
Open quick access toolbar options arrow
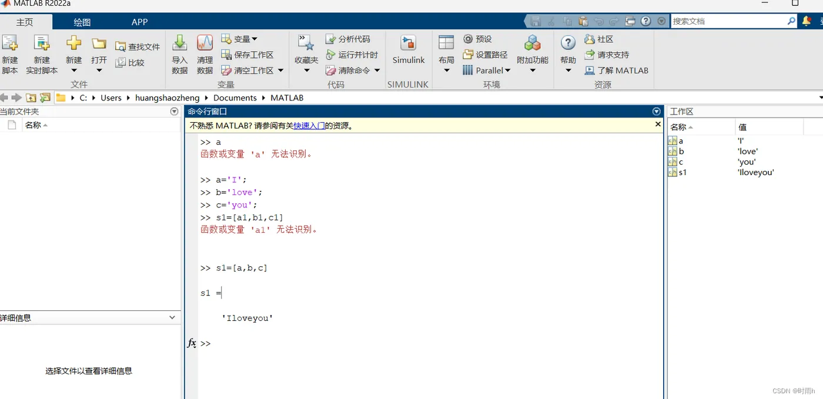point(661,21)
